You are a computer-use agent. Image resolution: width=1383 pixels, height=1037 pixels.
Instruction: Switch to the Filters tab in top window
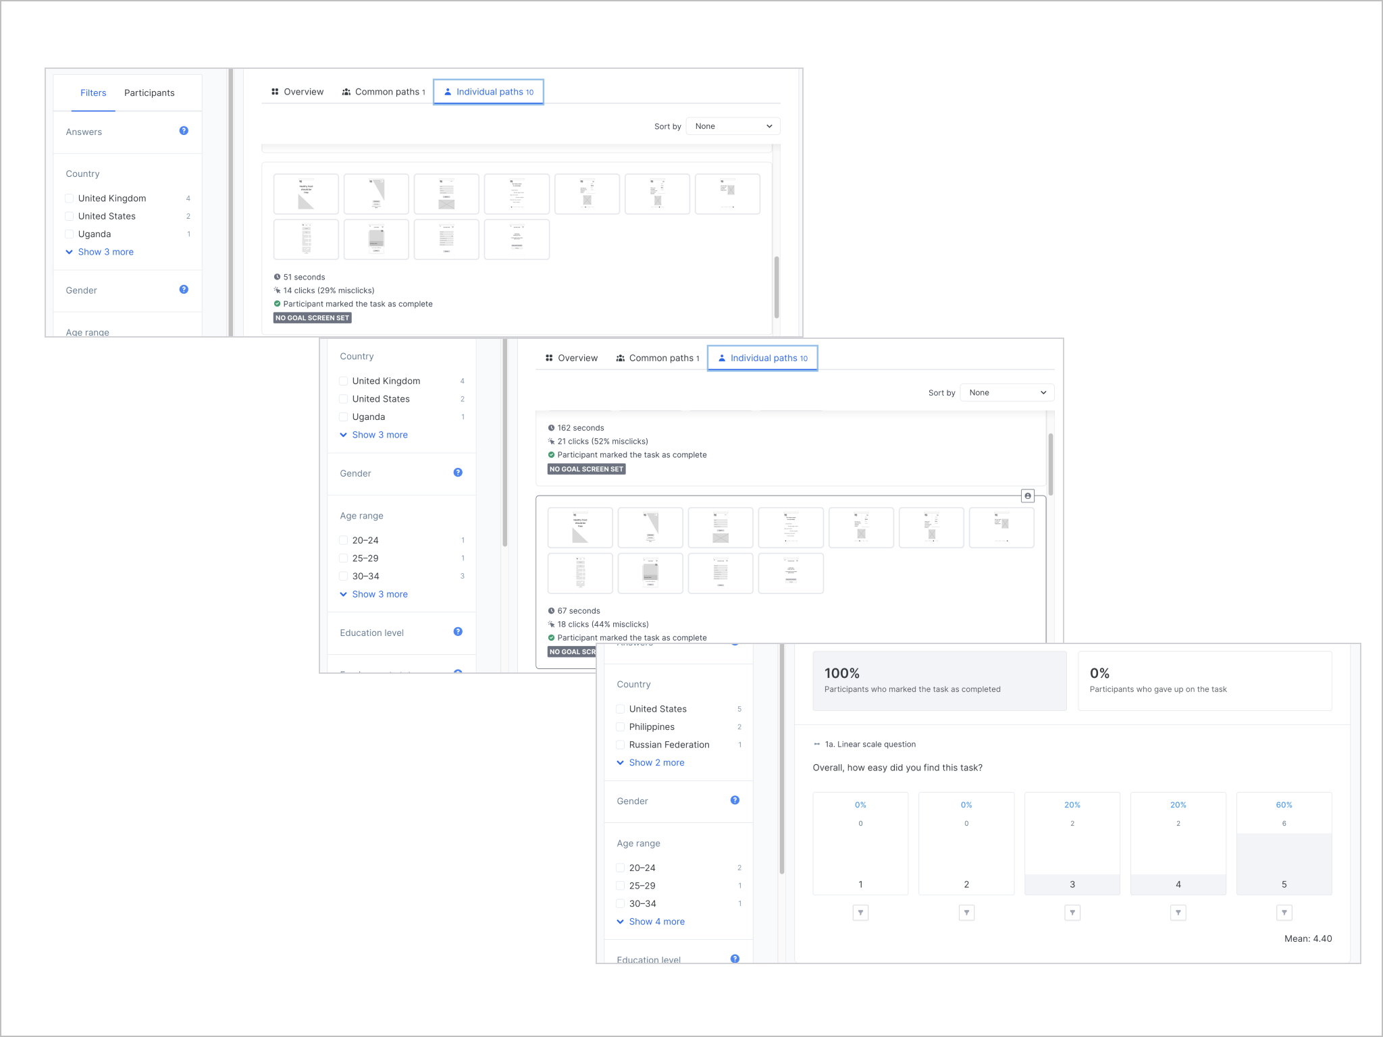pyautogui.click(x=93, y=93)
